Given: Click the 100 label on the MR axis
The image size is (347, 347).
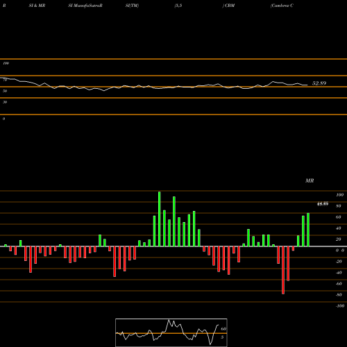Looking at the screenshot, I should coord(339,195).
